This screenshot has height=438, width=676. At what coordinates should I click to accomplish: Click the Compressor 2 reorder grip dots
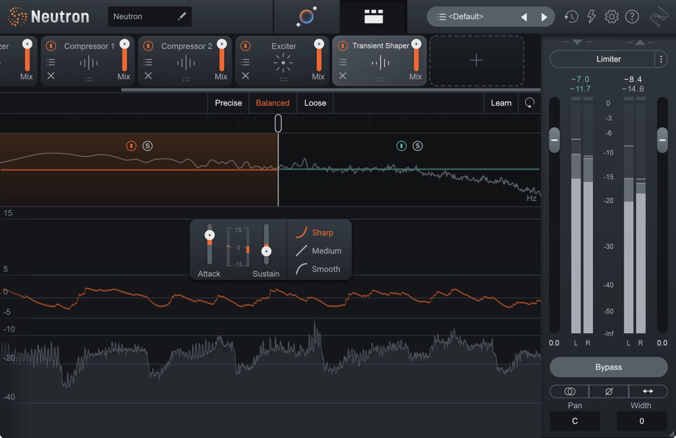[186, 80]
